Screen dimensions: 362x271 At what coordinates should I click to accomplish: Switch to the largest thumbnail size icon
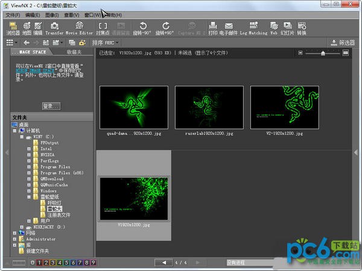click(346, 53)
